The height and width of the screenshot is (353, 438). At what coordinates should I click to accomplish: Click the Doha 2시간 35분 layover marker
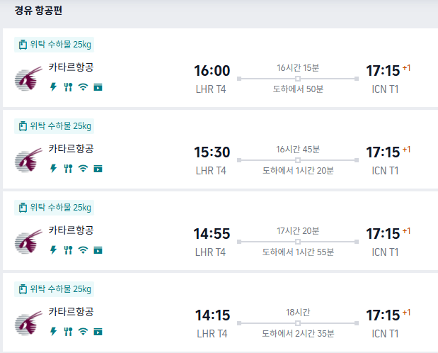[x=298, y=323]
